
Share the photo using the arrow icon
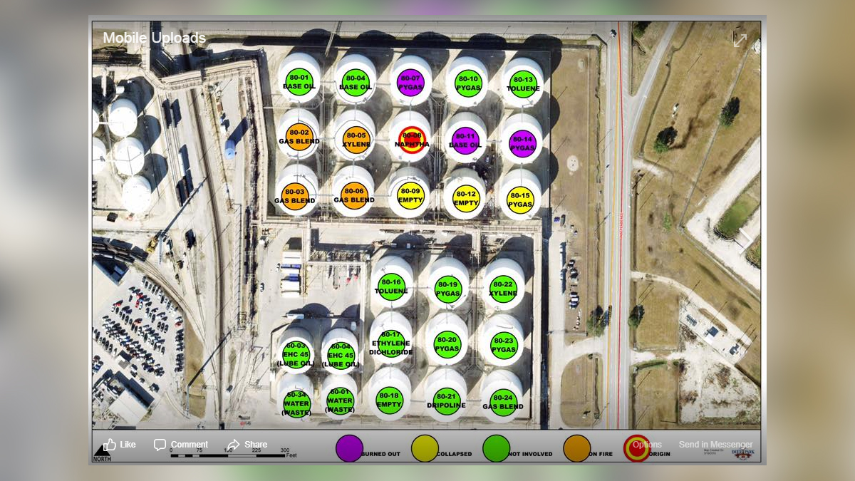(247, 445)
